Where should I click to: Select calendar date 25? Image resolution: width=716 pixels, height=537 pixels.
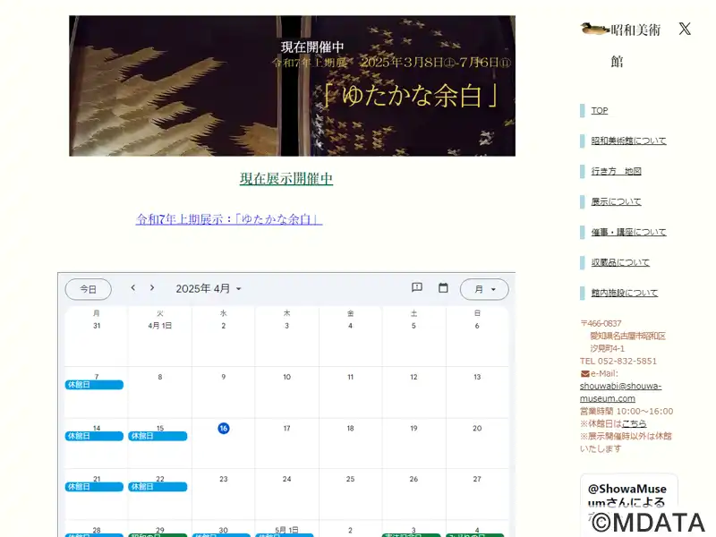coord(350,479)
